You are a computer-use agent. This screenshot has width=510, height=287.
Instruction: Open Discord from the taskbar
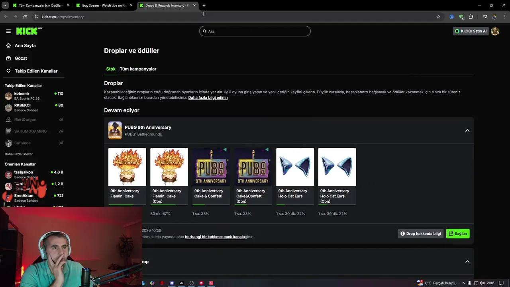pos(172,283)
